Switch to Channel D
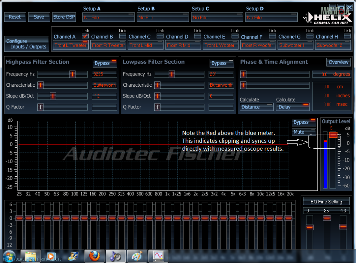Screen dimensions: 356x263 tap(177, 37)
